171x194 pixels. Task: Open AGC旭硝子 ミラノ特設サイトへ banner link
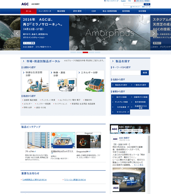click(37, 47)
